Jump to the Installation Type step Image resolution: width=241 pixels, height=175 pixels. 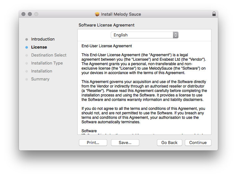[47, 63]
